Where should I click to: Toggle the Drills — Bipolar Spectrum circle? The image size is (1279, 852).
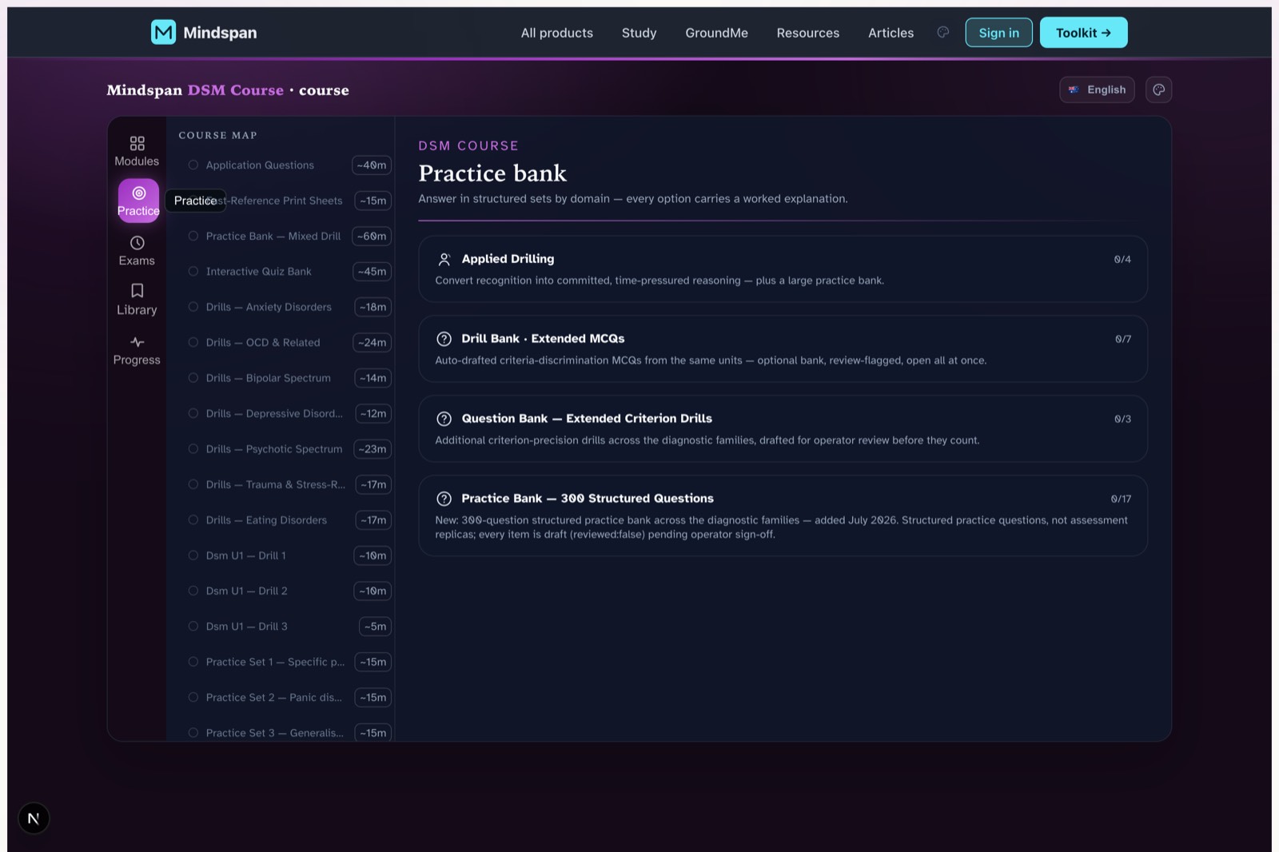tap(193, 378)
